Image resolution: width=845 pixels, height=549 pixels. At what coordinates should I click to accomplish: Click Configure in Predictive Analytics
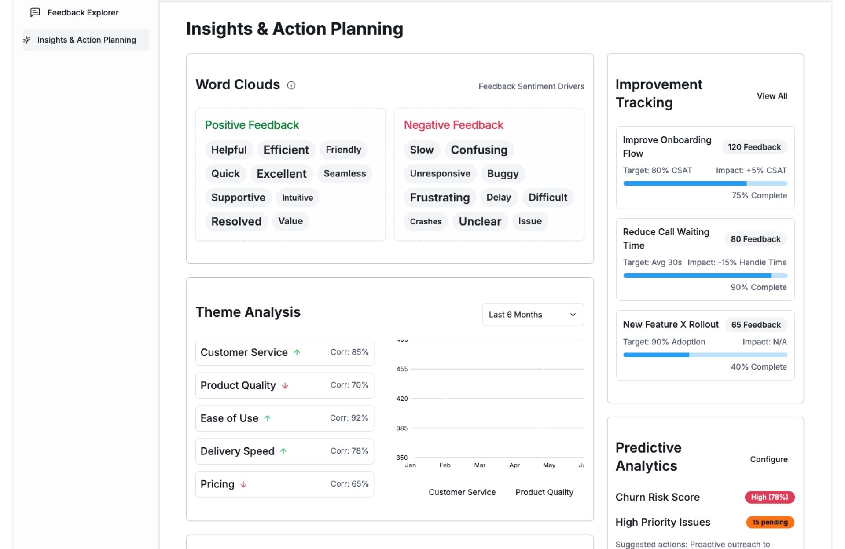[x=768, y=459]
